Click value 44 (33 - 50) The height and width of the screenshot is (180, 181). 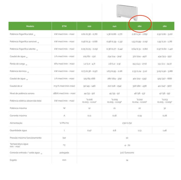[89, 93]
